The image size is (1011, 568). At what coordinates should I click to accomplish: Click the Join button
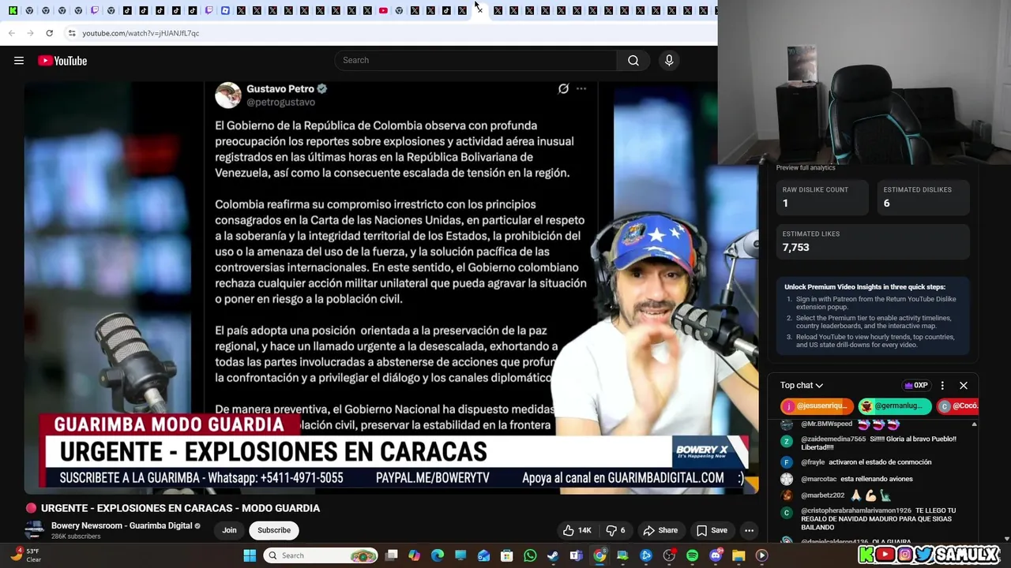coord(229,530)
